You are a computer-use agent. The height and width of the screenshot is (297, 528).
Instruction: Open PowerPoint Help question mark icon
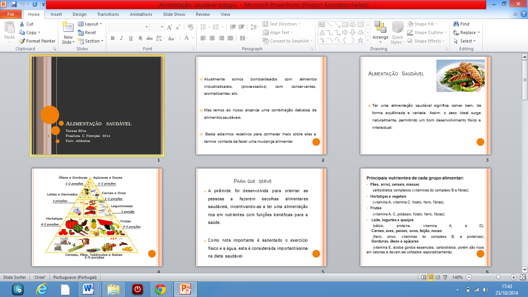point(523,14)
